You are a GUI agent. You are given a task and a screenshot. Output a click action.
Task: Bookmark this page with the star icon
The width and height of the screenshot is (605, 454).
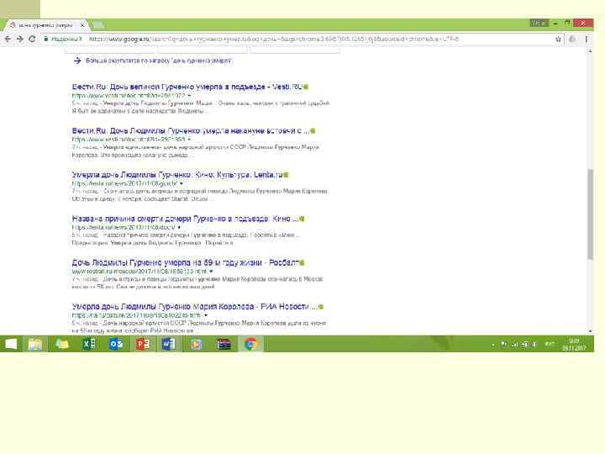[558, 39]
